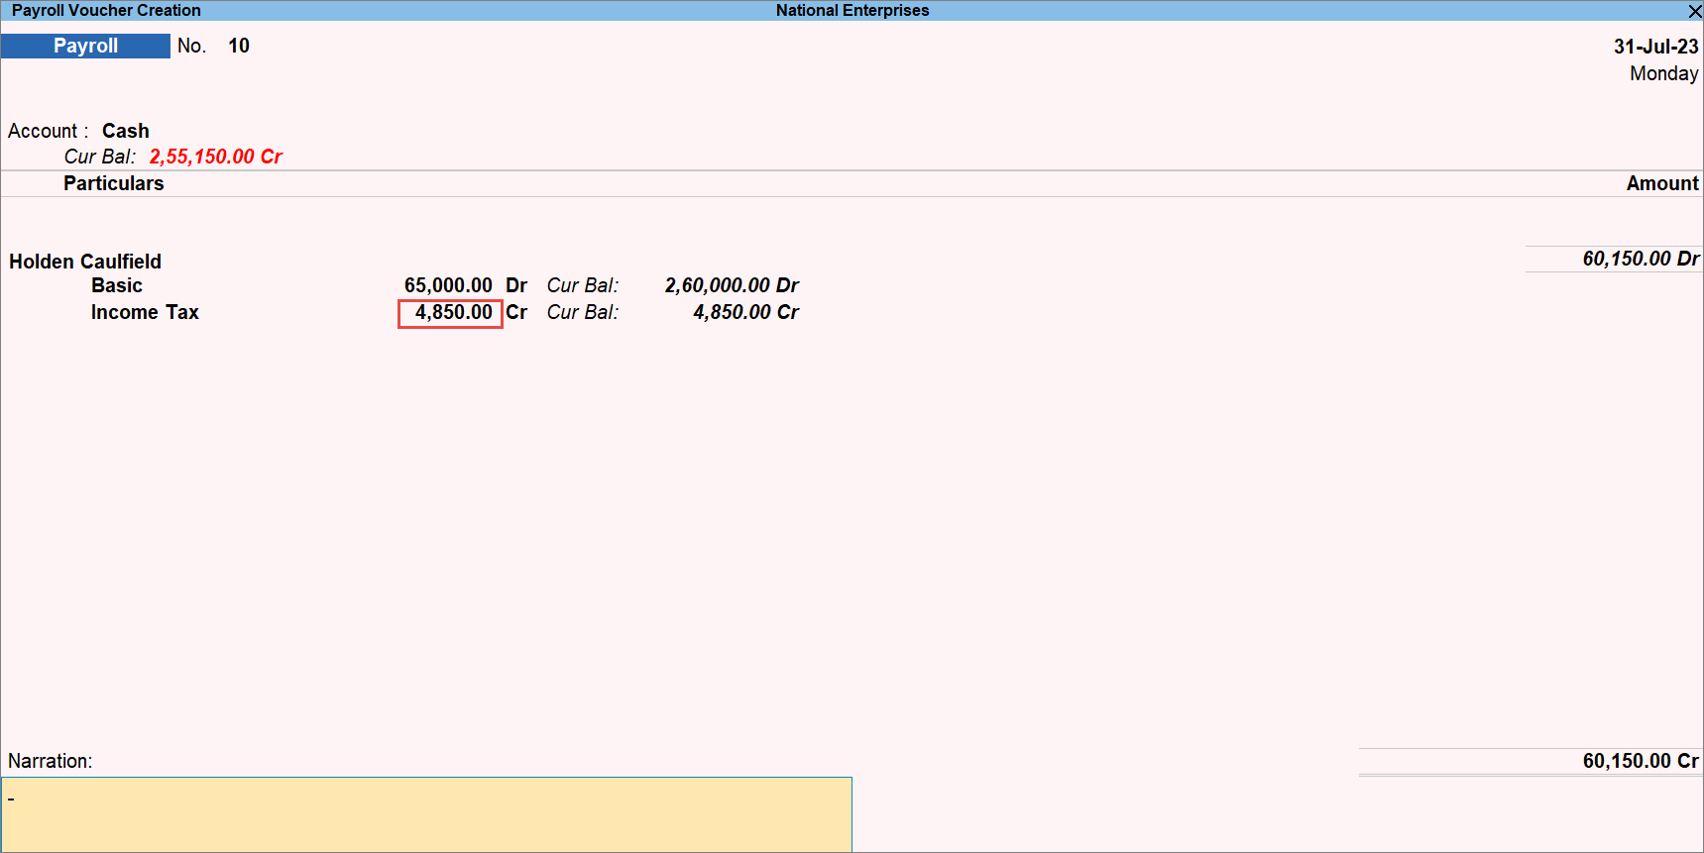Close the Payroll Voucher Creation window
Viewport: 1704px width, 853px height.
point(1694,11)
